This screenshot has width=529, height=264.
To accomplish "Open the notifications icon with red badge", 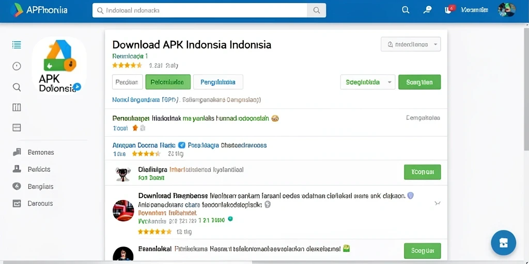I will point(449,9).
